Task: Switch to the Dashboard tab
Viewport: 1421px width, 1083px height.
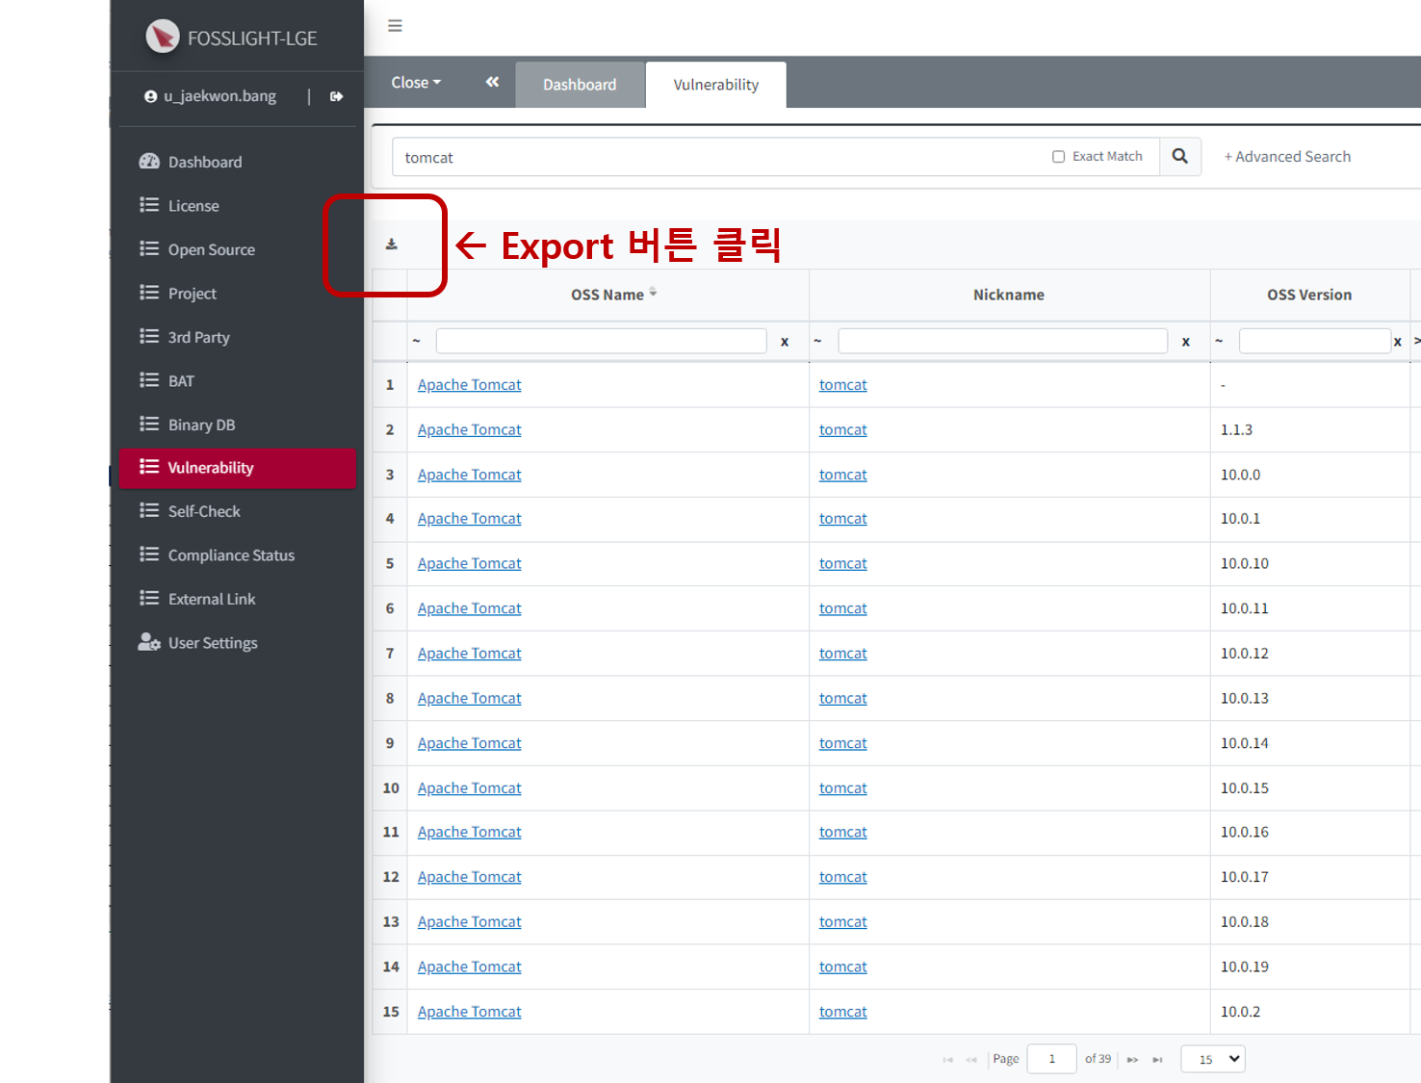Action: point(580,85)
